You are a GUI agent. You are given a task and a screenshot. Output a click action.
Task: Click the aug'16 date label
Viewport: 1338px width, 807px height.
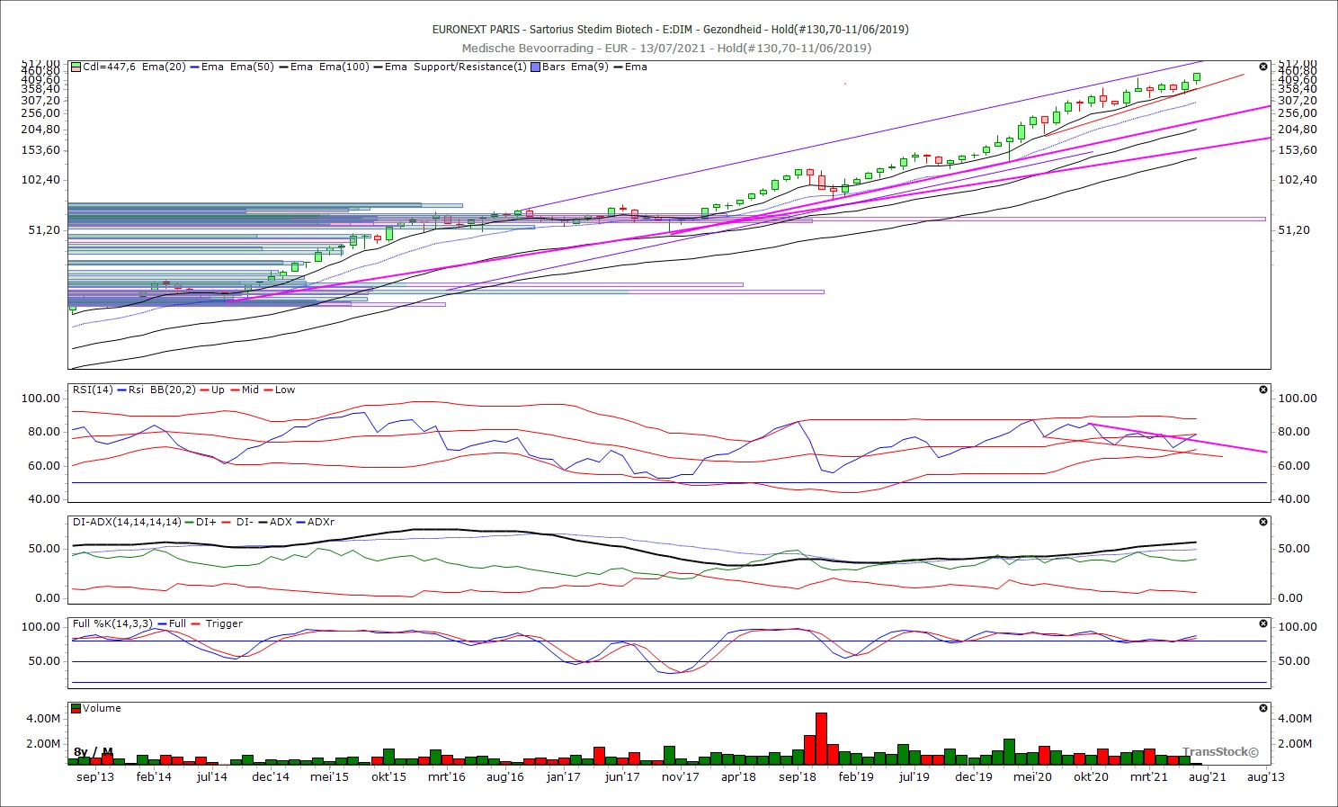tap(505, 776)
